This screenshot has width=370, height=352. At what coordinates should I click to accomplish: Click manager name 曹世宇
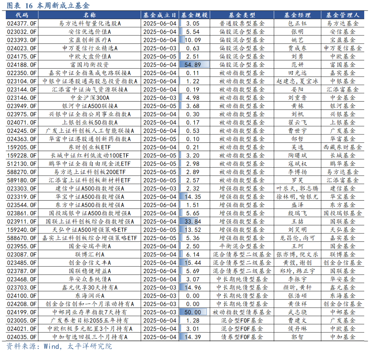click(297, 130)
